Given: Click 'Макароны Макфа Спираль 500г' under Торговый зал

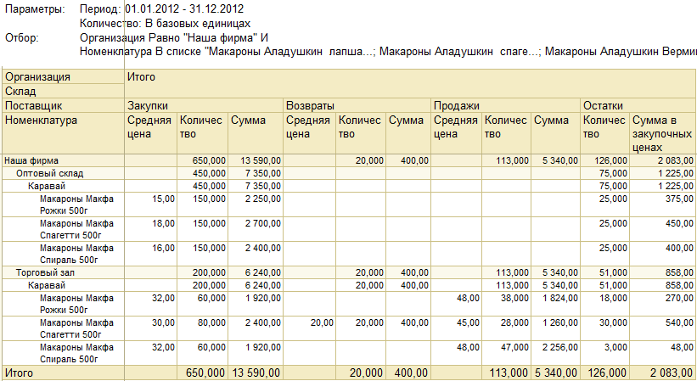Looking at the screenshot, I should [76, 353].
